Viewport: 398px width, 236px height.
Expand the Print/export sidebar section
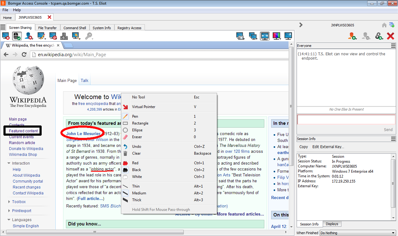coord(21,211)
